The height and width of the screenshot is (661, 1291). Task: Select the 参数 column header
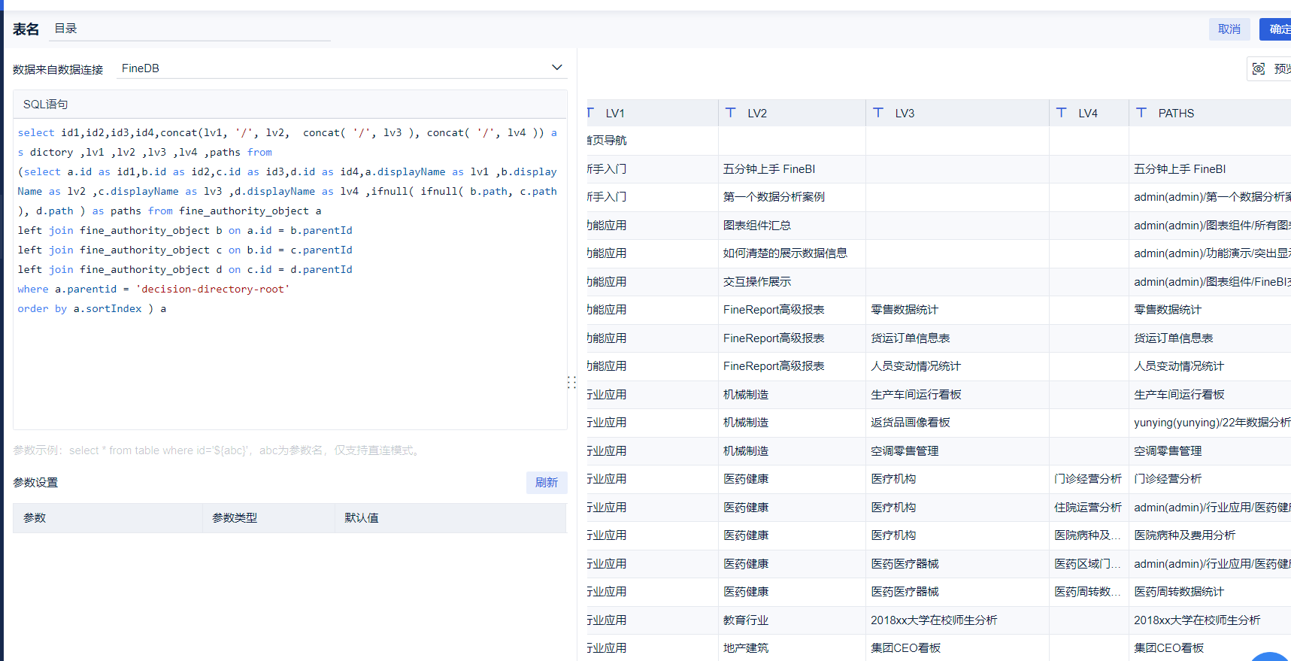108,518
